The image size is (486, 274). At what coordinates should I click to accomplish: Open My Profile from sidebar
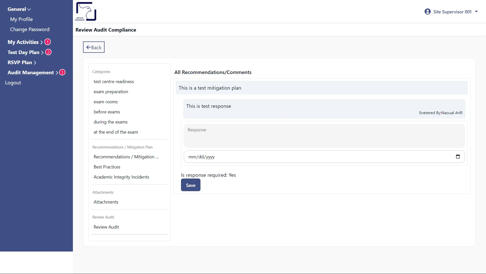(21, 19)
